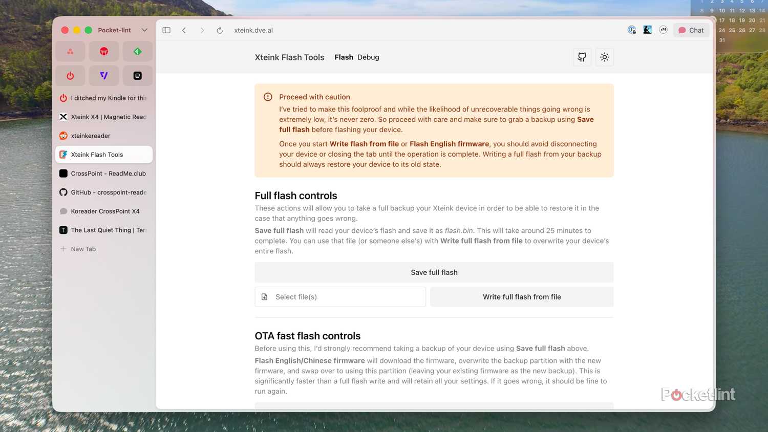Click the 1Password extension icon
Image resolution: width=768 pixels, height=432 pixels.
click(x=632, y=30)
